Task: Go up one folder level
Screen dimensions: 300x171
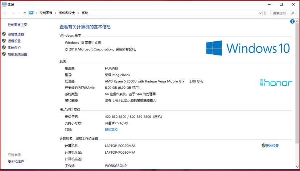Action: (25, 13)
